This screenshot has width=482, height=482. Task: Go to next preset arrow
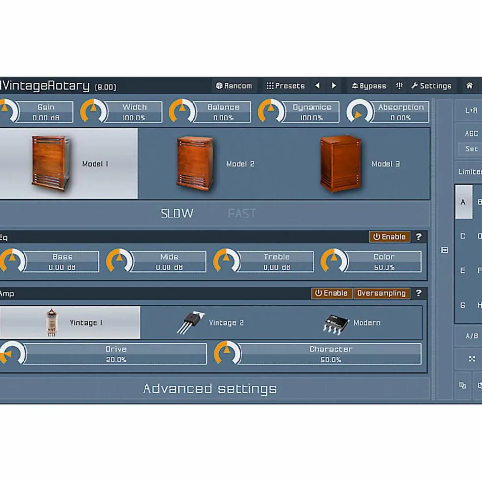point(334,86)
